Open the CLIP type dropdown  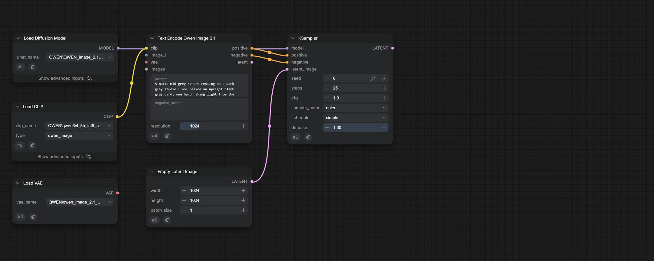coord(79,135)
